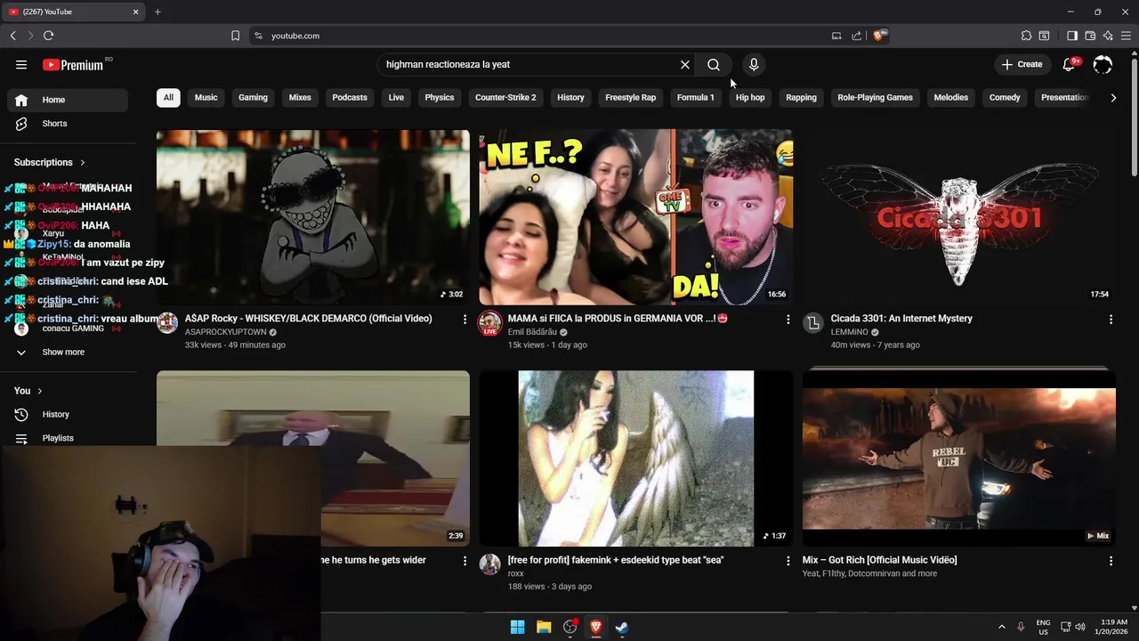Close the YouTube browser tab
The height and width of the screenshot is (641, 1139).
pos(136,12)
